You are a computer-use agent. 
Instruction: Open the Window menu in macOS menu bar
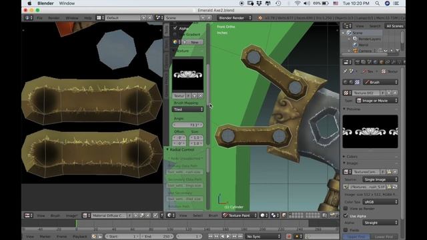[67, 3]
